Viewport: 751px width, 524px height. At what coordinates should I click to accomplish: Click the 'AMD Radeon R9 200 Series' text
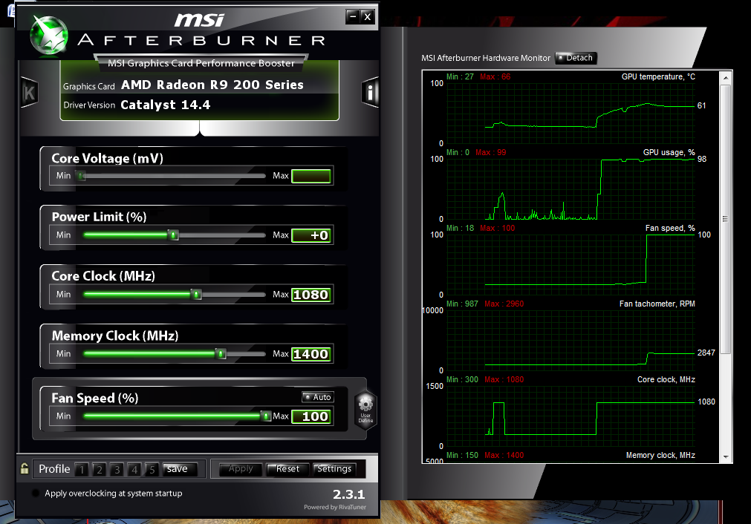[x=212, y=85]
